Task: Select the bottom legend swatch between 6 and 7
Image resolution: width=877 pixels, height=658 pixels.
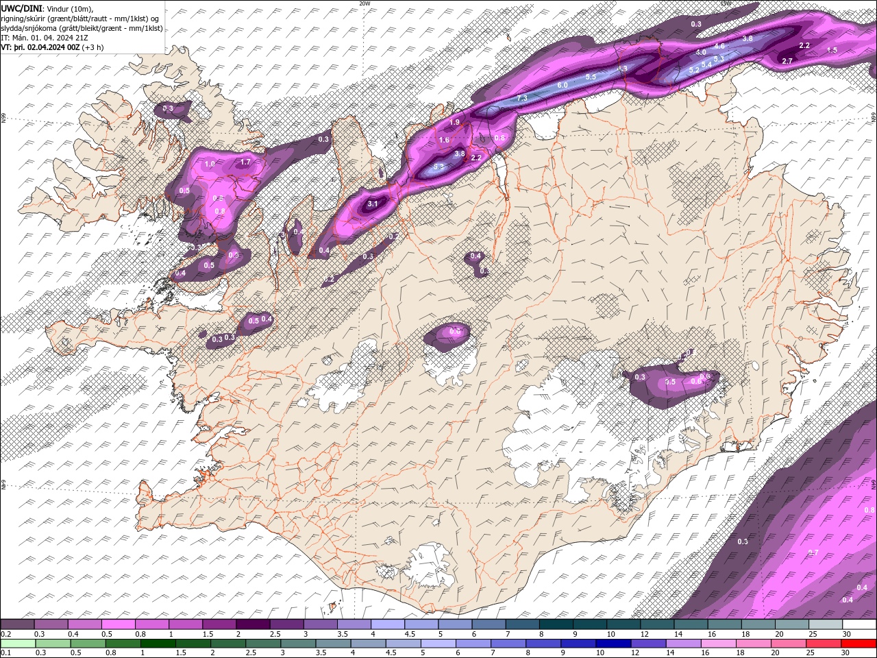Action: 473,644
